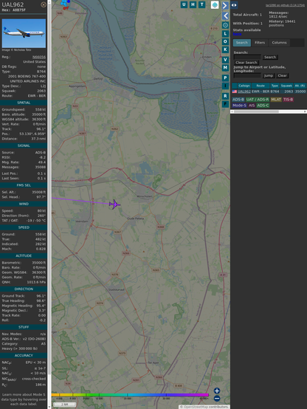The height and width of the screenshot is (409, 307).
Task: Click the Squawk value 2063 in info panel
Action: click(41, 91)
